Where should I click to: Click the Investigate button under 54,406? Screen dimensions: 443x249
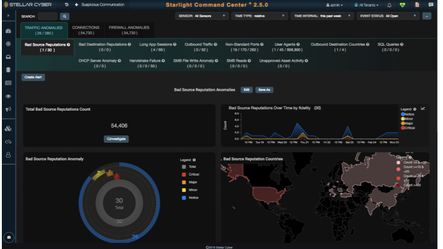click(116, 139)
